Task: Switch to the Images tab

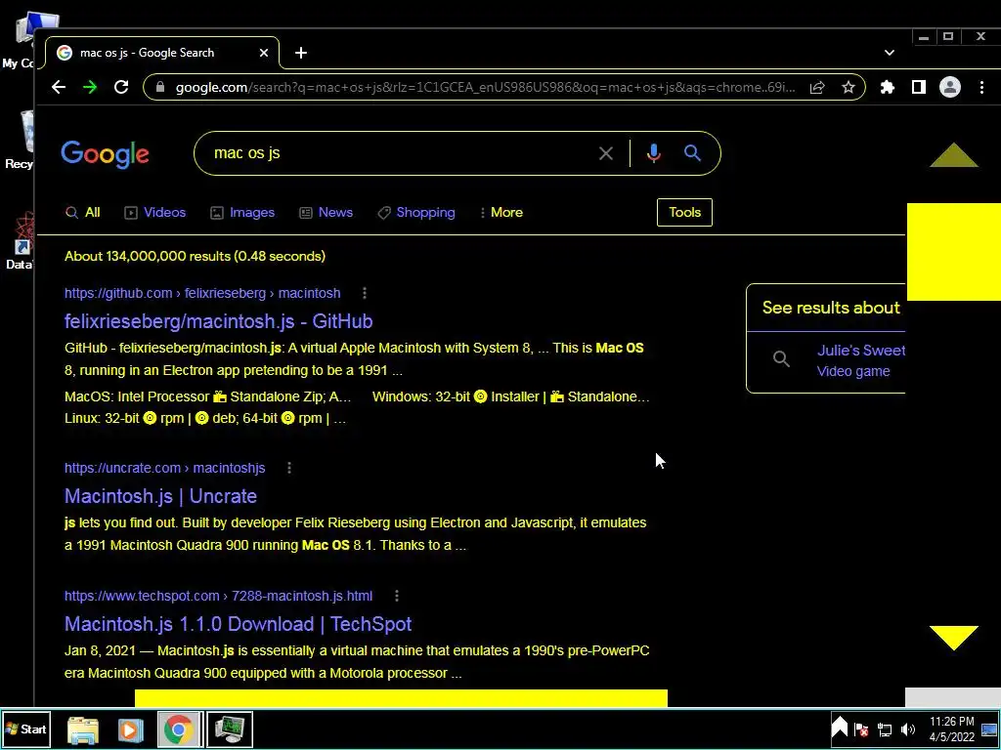Action: pyautogui.click(x=242, y=212)
